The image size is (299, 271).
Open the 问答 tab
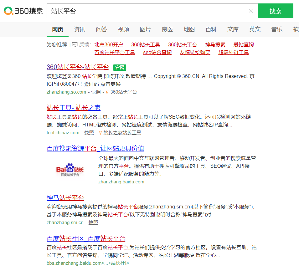click(101, 29)
